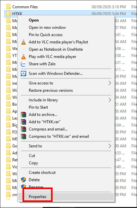The height and width of the screenshot is (208, 137).
Task: Click the admin shield icon beside Delete
Action: 23,180
